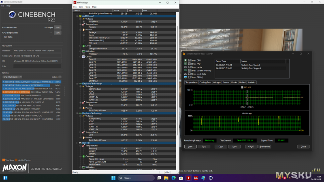Click the Utilization graph icon under AMD Ryzen 7
The height and width of the screenshot is (182, 324).
pos(83,51)
